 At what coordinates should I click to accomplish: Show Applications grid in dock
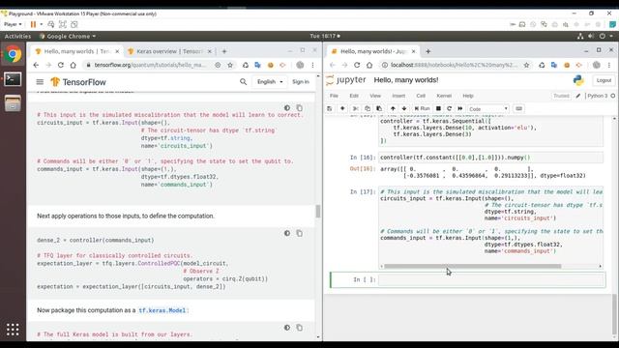pos(13,330)
